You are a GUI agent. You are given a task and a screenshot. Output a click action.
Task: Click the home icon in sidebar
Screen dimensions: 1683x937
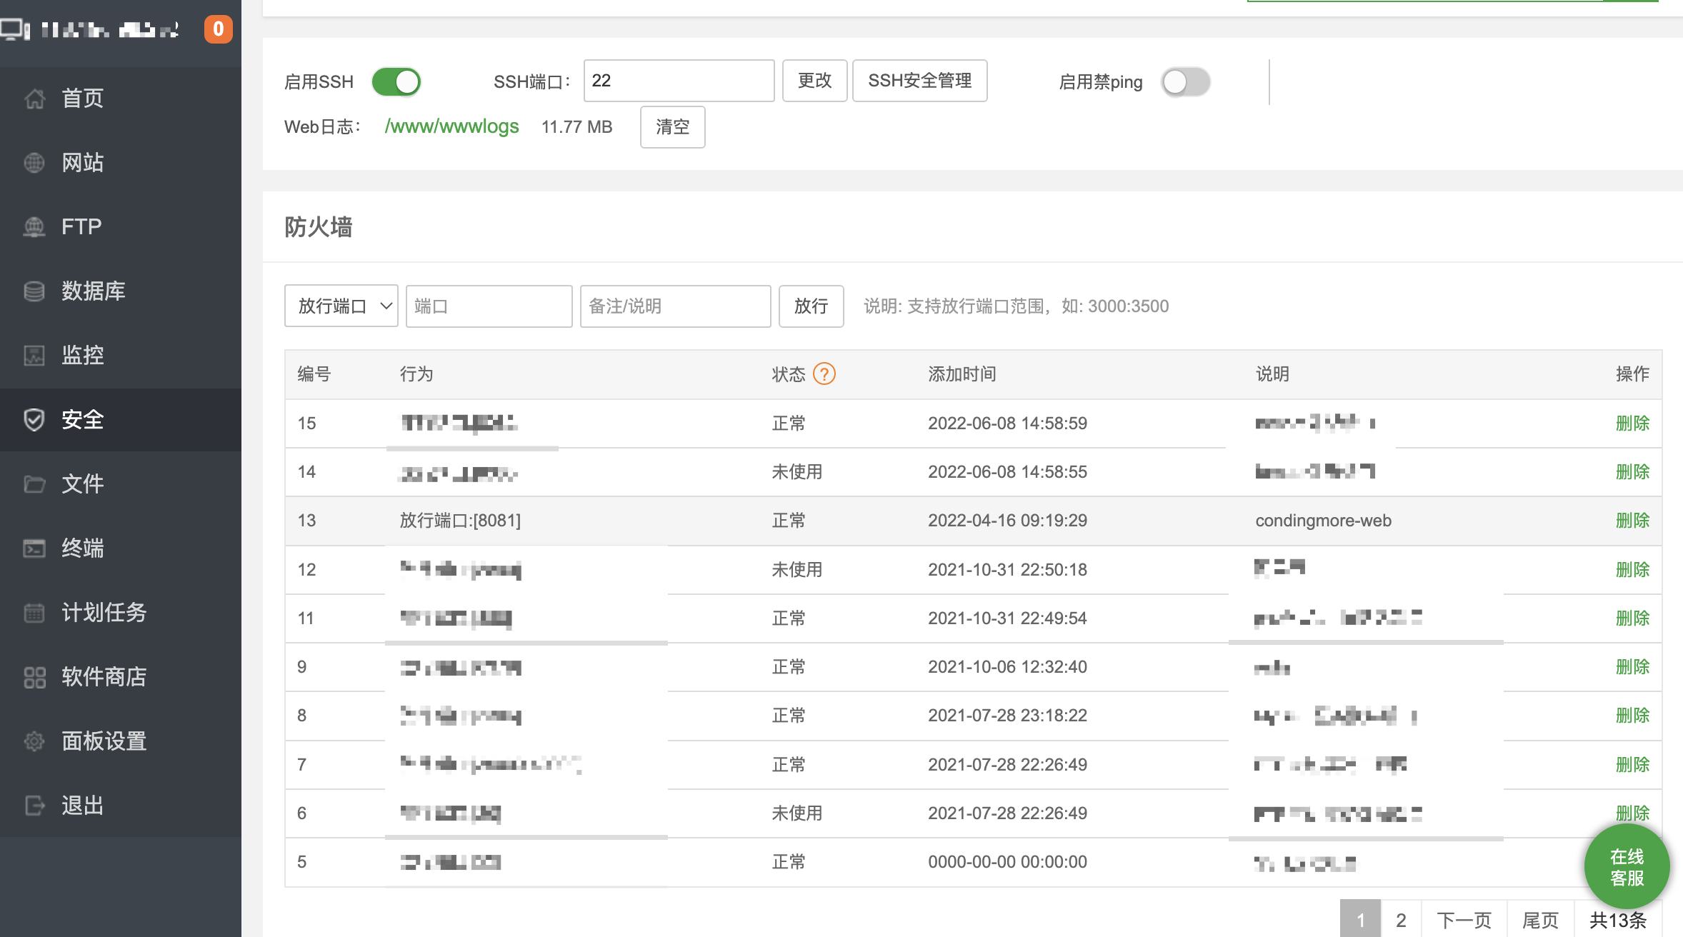pos(34,99)
